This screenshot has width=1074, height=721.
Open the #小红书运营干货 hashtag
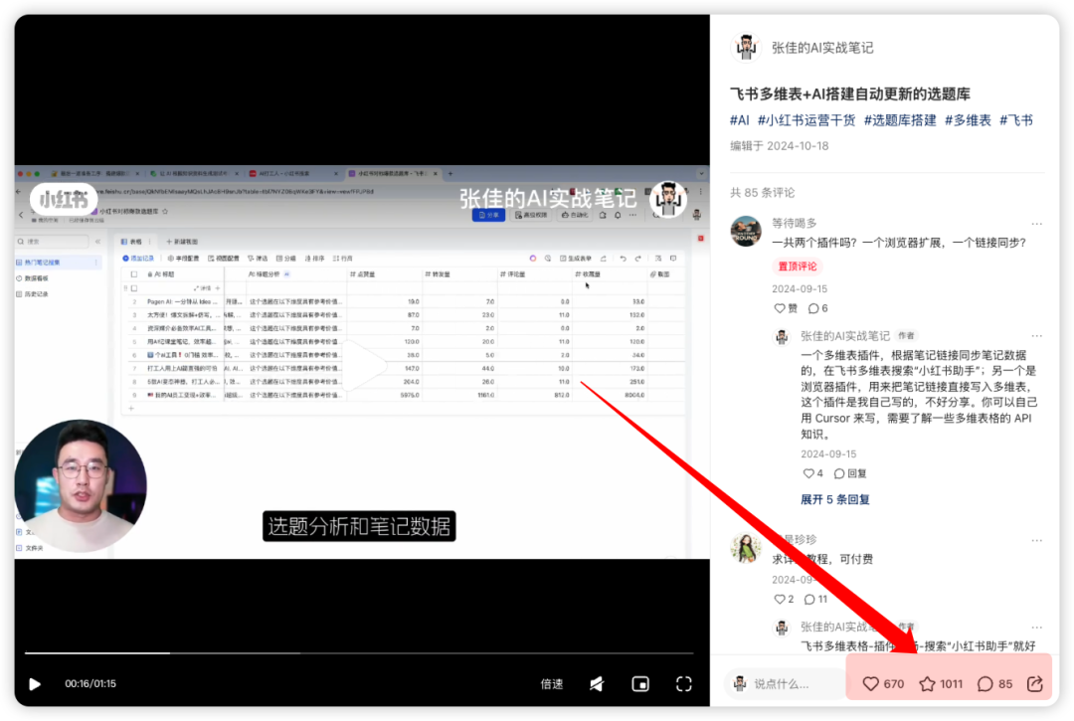pos(806,119)
